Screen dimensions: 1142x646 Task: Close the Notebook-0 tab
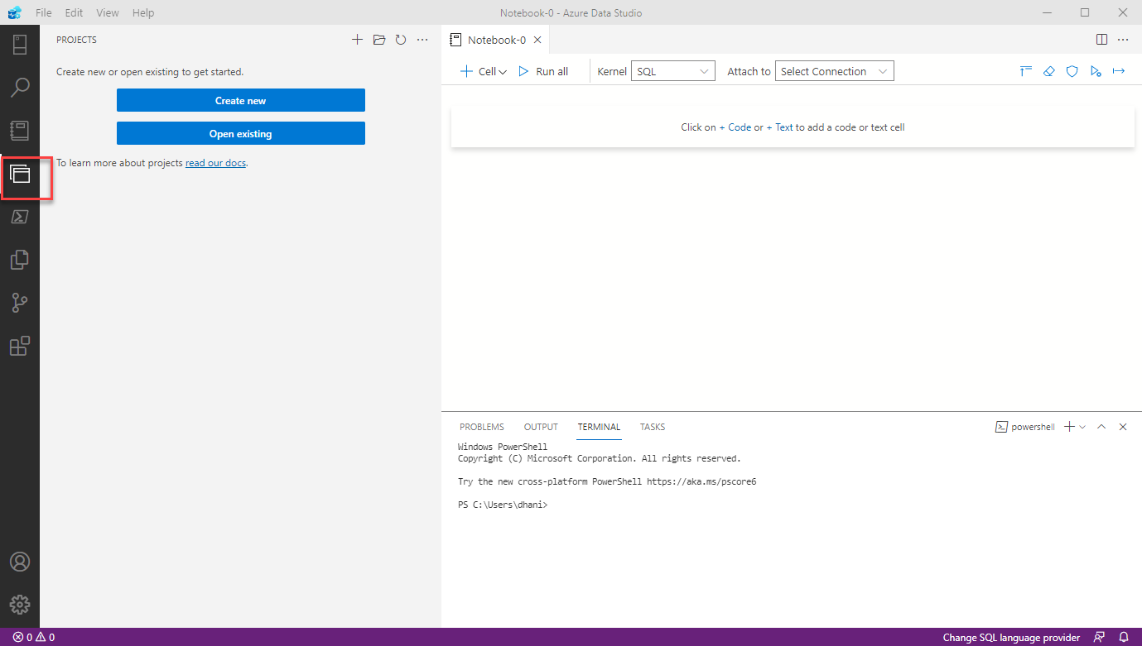coord(537,40)
